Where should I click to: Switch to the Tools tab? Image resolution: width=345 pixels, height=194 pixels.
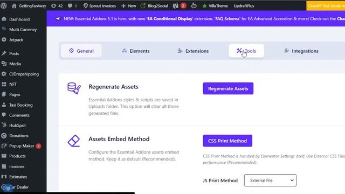tap(246, 51)
